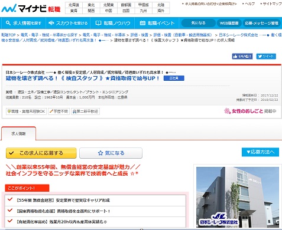Screen dimensions: 282x230
Task: Click the 気になる pill in blue navbar
Action: click(x=198, y=23)
